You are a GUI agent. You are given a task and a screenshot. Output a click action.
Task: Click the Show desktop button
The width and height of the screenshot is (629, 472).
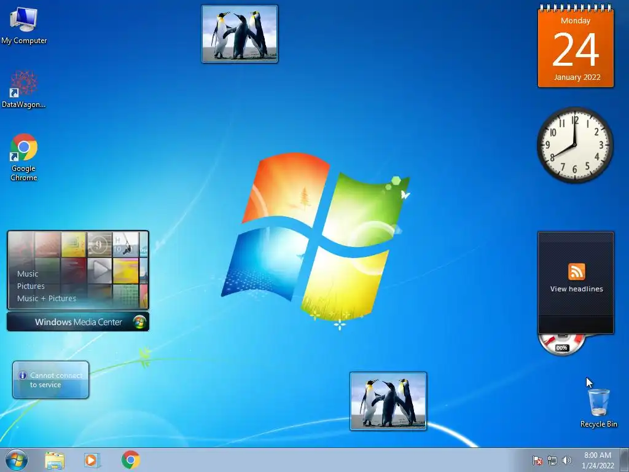click(x=625, y=460)
